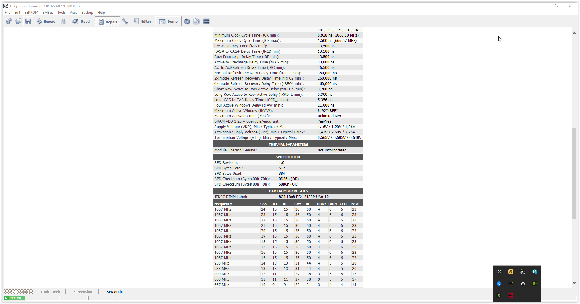Click the 0,938 ns (1066,10 MHz) value

(338, 35)
